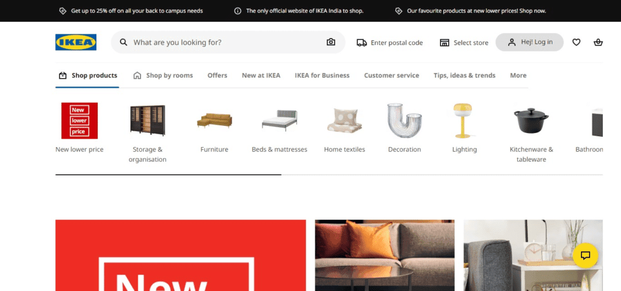Open the More menu item
621x291 pixels.
point(518,76)
